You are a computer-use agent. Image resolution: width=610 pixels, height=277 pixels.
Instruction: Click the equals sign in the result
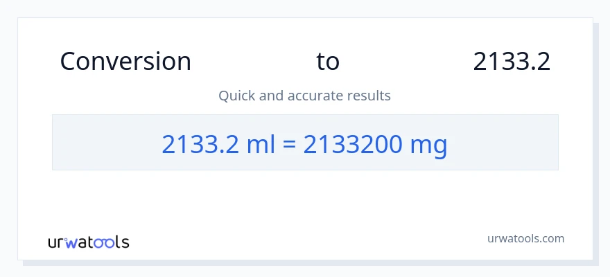coord(290,143)
